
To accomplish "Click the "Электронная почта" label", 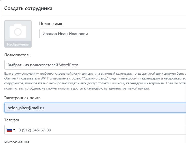I will pos(22,98).
